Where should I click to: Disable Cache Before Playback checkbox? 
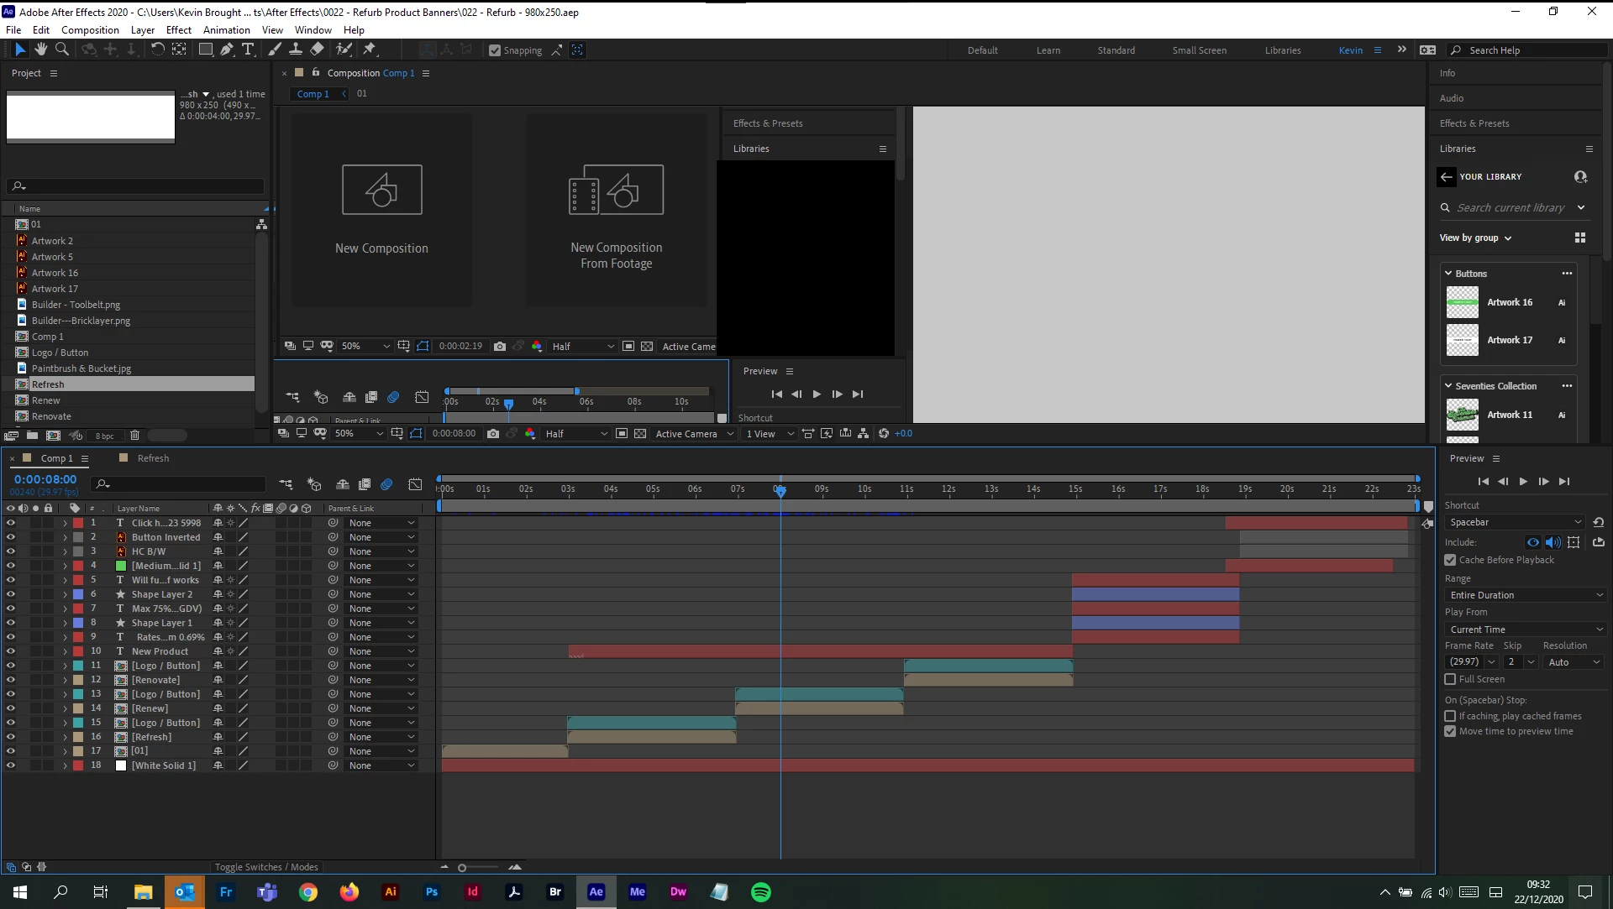(x=1450, y=560)
